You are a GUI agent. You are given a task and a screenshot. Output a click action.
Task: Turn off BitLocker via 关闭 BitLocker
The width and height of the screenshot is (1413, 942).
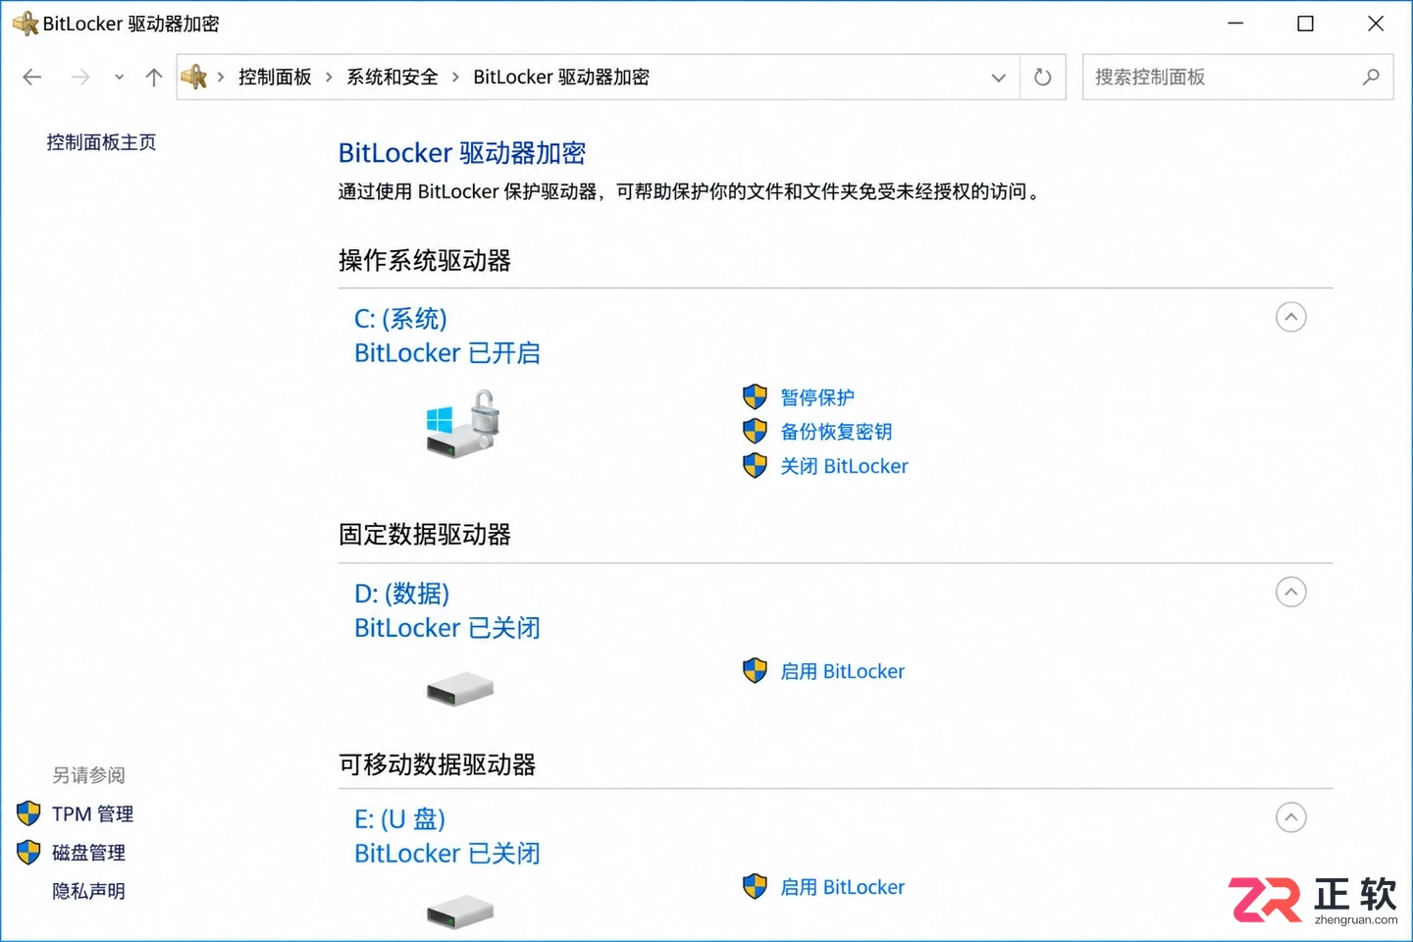pos(844,466)
